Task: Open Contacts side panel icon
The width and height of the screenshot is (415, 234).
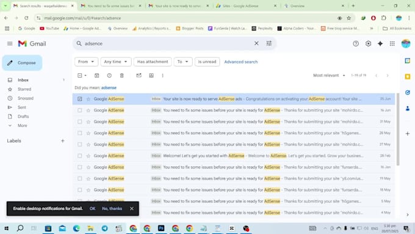Action: (408, 108)
